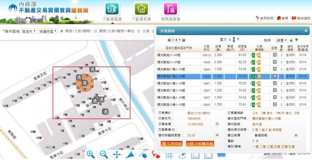This screenshot has width=312, height=160.
Task: Sort ascending with green up arrow
Action: 291,40
